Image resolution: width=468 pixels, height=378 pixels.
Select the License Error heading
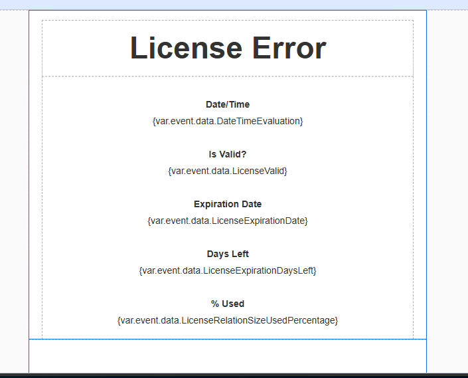(228, 48)
